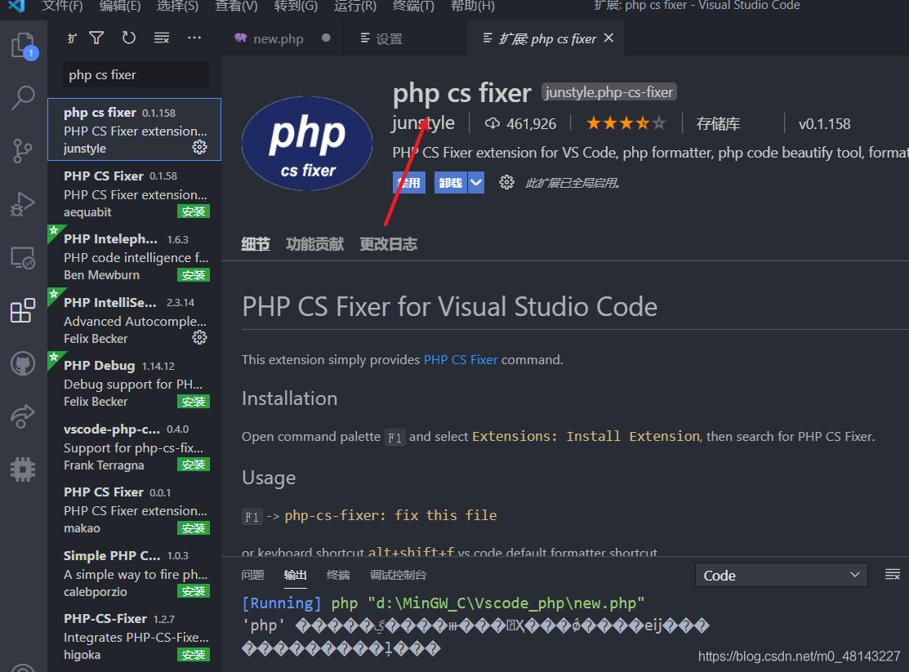Open the 编辑(E) menu
This screenshot has height=672, width=909.
click(x=120, y=6)
